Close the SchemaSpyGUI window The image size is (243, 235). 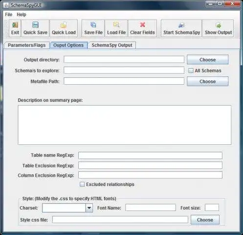click(x=232, y=3)
